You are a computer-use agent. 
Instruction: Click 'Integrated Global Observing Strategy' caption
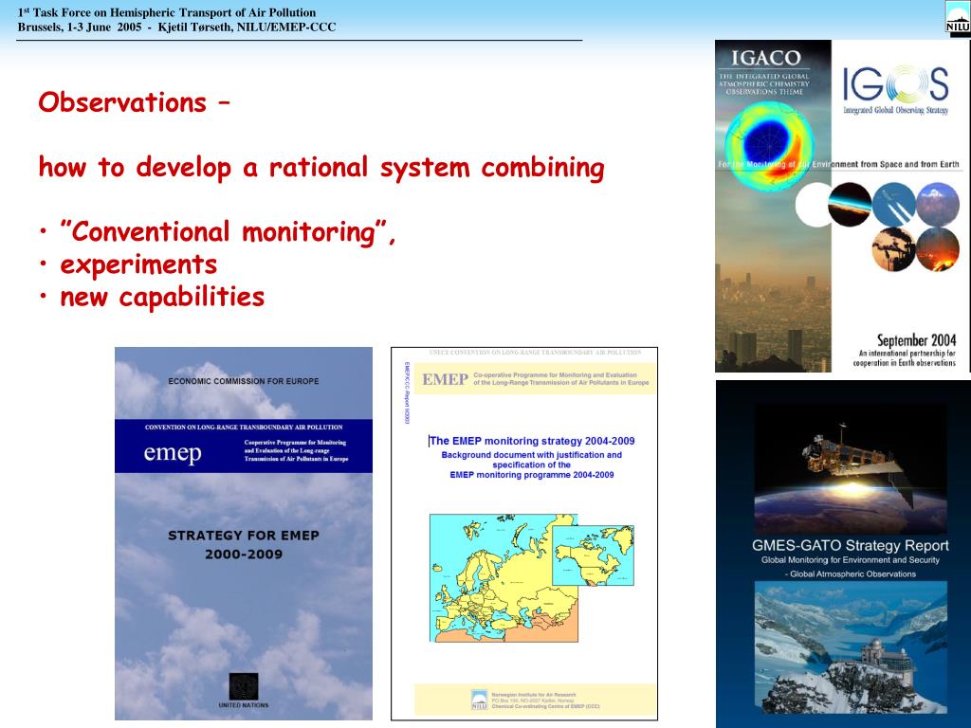pos(895,110)
